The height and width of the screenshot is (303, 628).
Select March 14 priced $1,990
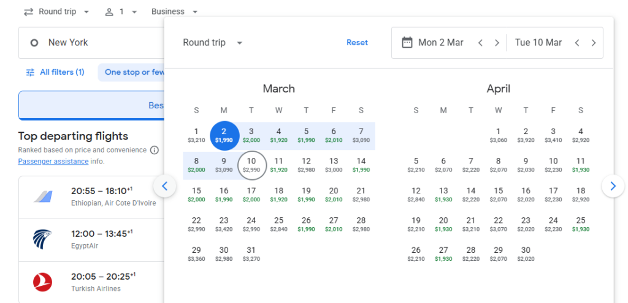(x=361, y=165)
